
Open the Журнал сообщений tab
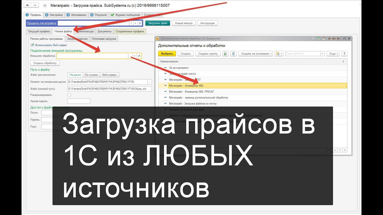[125, 15]
